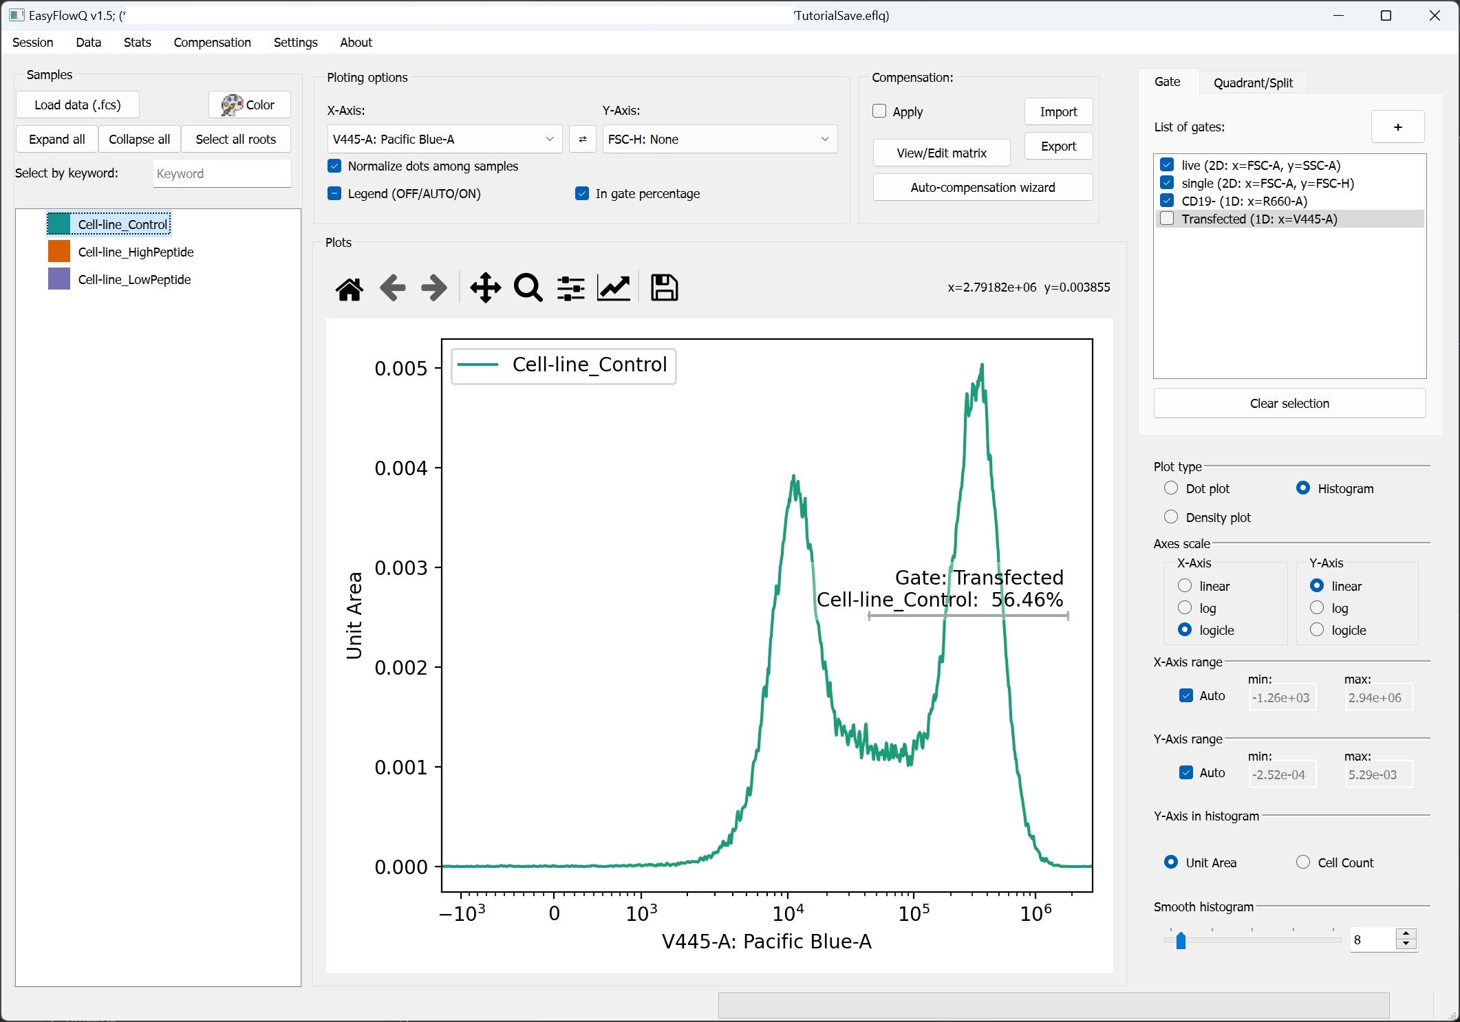
Task: Open the Data menu
Action: 89,43
